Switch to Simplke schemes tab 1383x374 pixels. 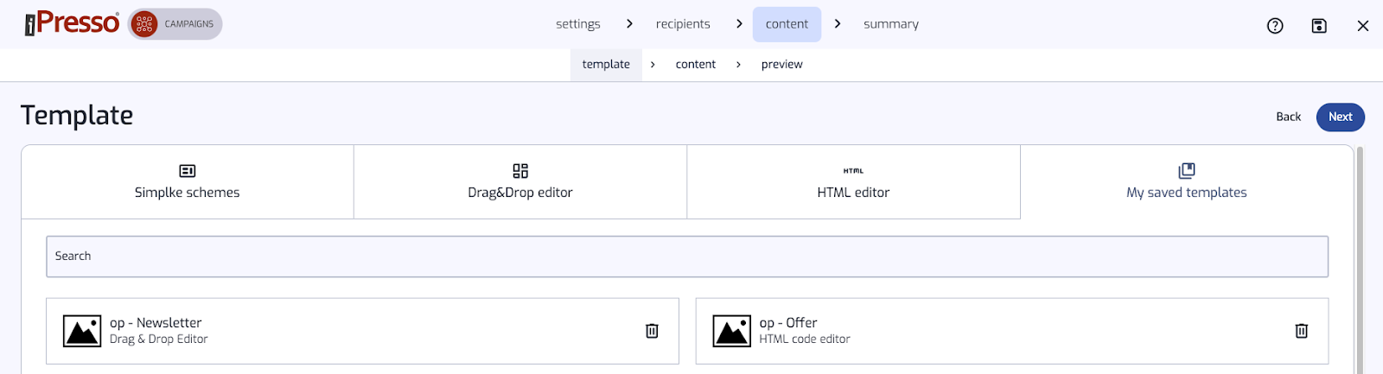(x=188, y=181)
